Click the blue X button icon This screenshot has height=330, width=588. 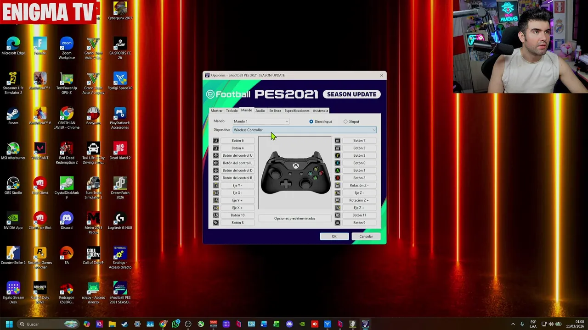(x=338, y=163)
